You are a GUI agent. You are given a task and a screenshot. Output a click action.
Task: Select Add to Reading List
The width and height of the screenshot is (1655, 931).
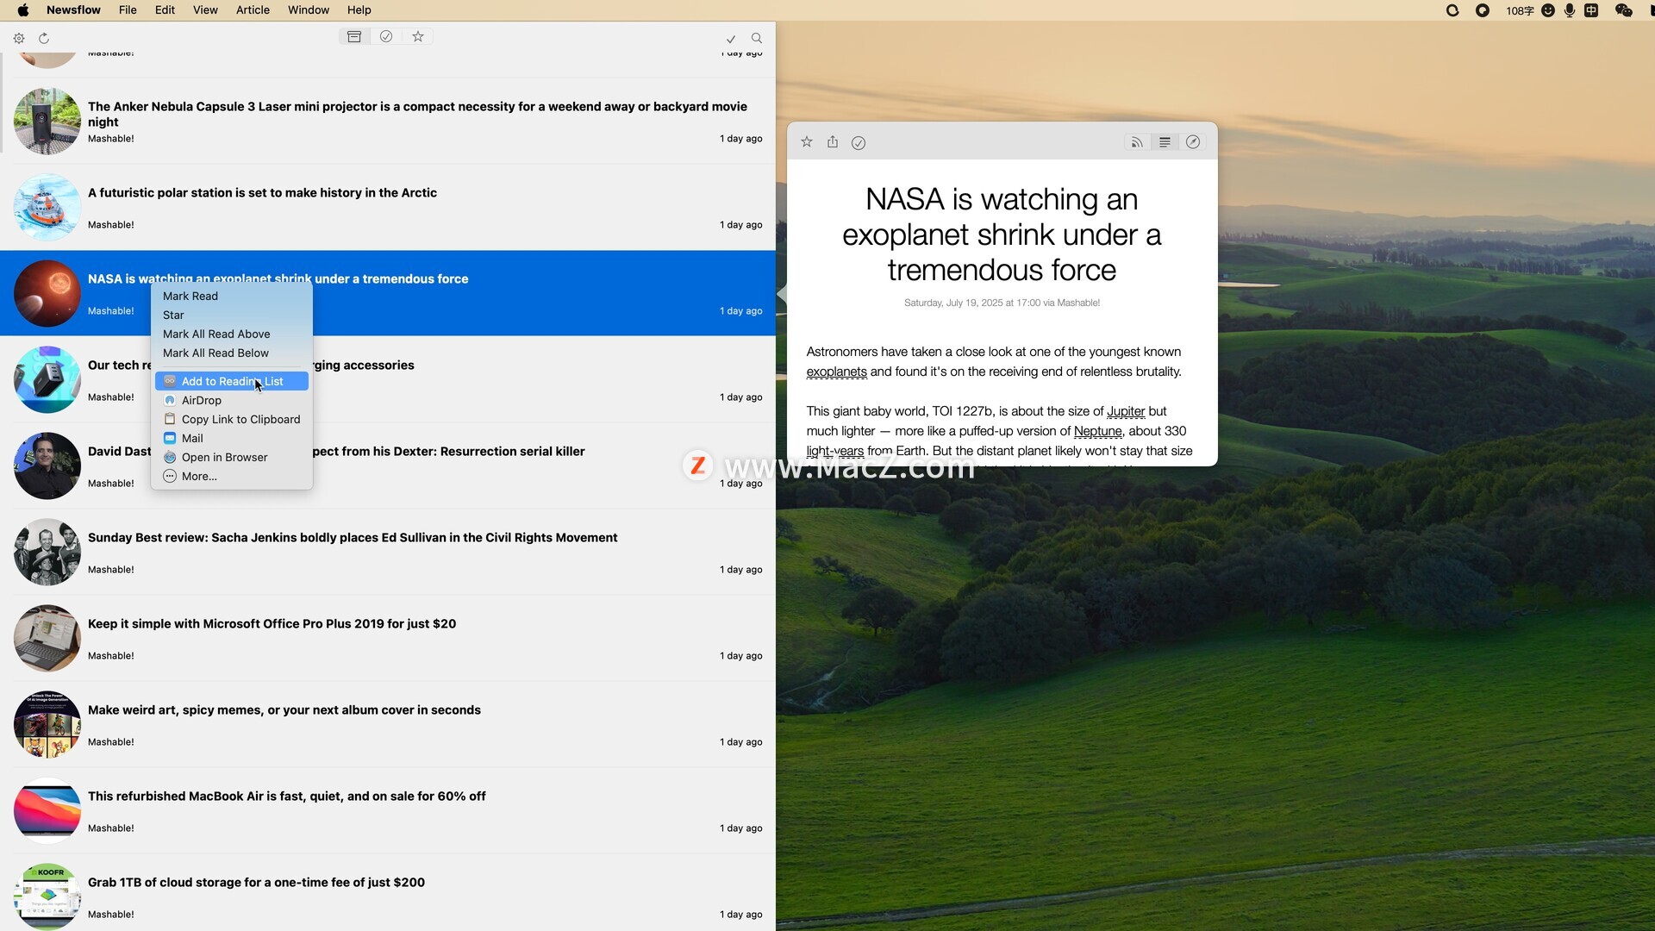pyautogui.click(x=231, y=381)
